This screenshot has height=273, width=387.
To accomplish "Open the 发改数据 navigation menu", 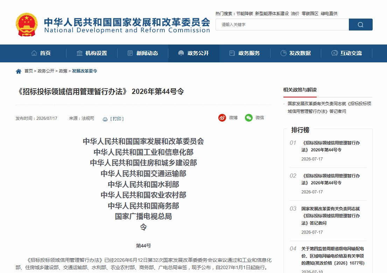I will (300, 53).
